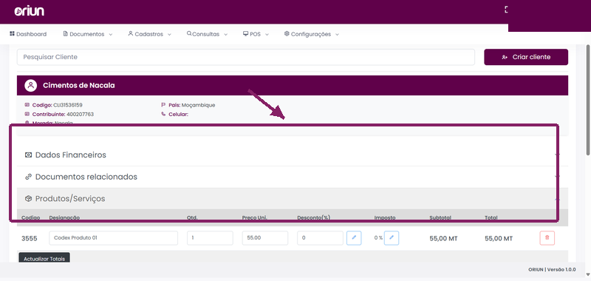Click the Criar cliente button
The height and width of the screenshot is (281, 591).
click(526, 57)
